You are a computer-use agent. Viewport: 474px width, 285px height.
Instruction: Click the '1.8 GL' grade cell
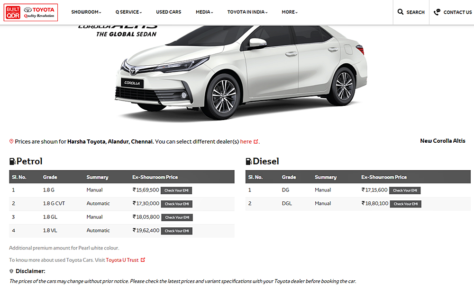coord(50,217)
